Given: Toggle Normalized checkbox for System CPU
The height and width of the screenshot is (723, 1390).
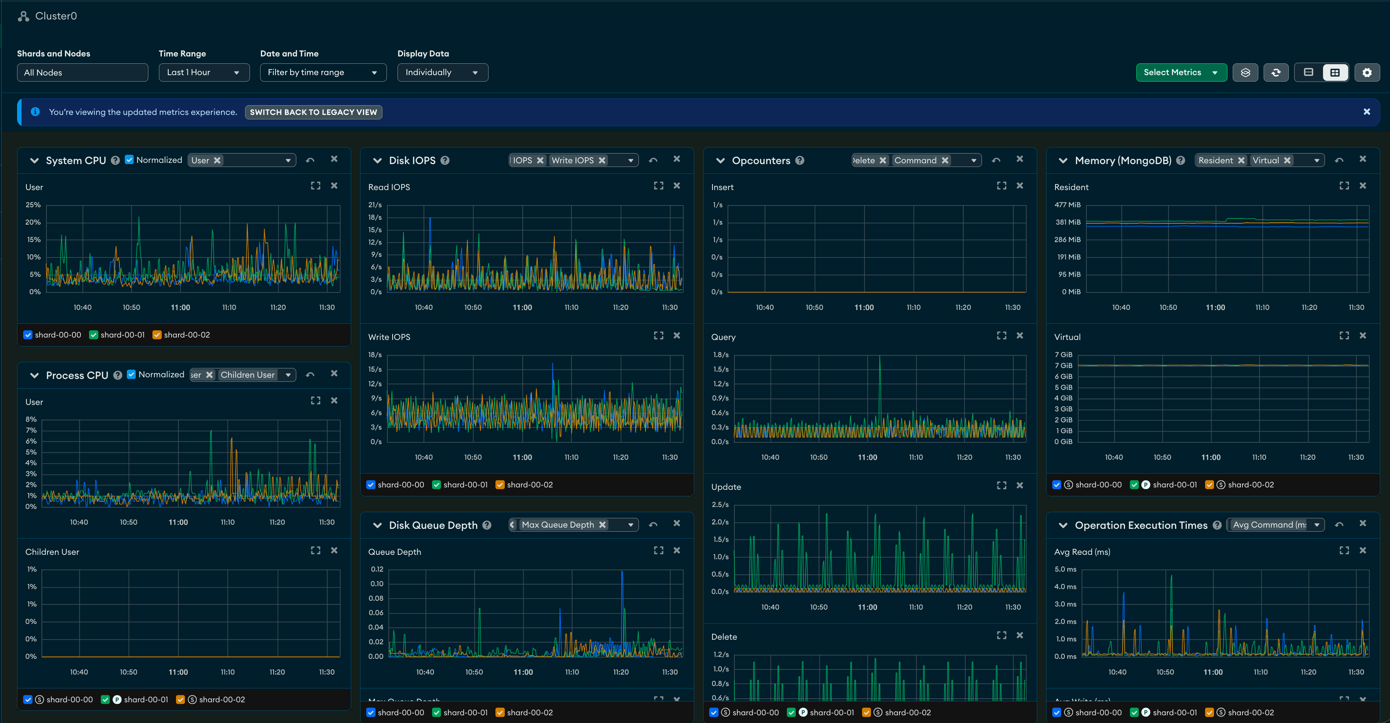Looking at the screenshot, I should point(130,160).
